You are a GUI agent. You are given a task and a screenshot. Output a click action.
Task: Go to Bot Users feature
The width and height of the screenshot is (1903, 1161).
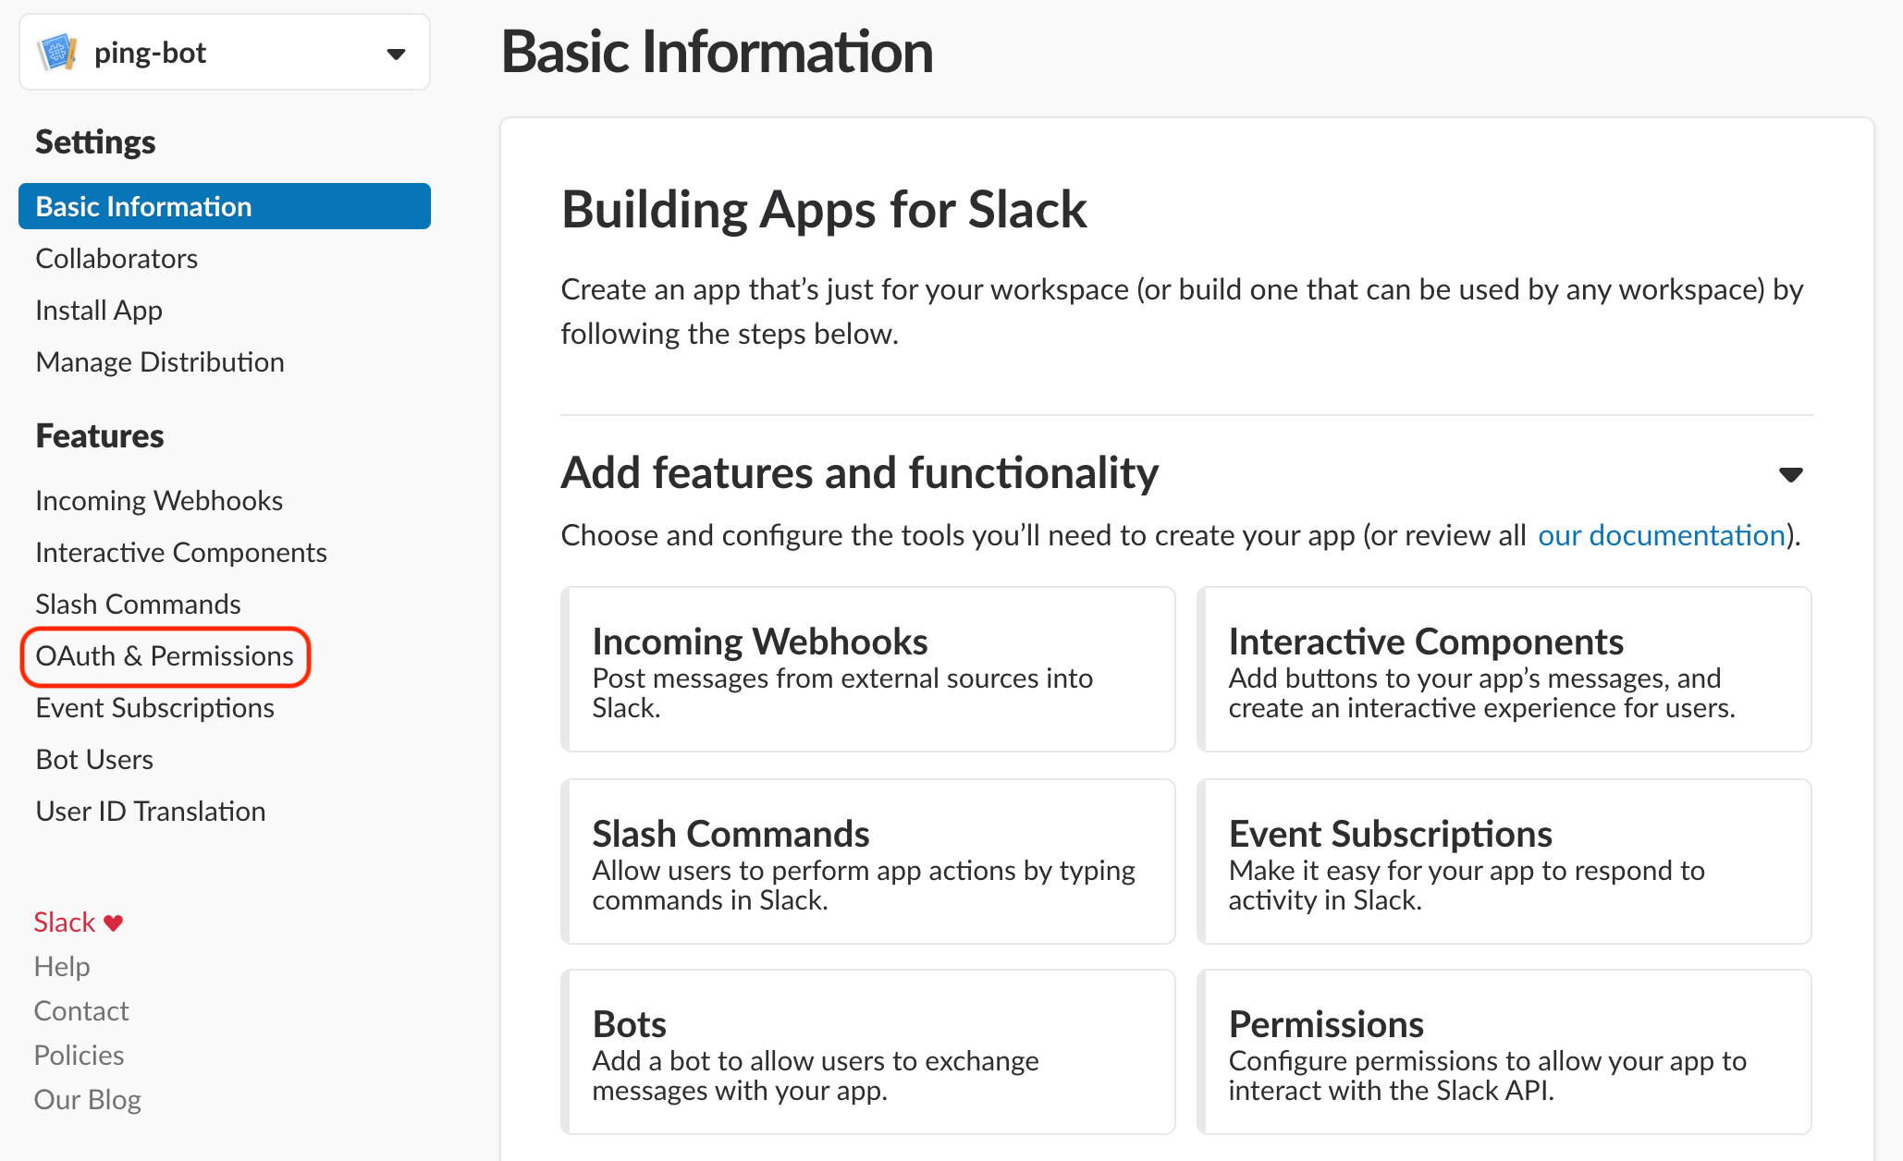[x=94, y=759]
